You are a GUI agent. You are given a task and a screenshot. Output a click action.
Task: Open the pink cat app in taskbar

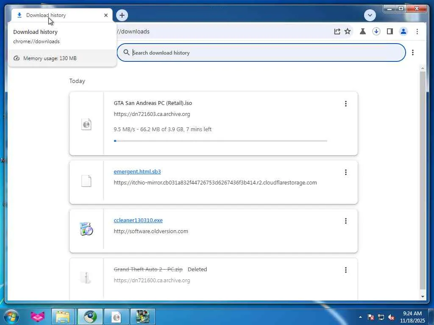37,317
